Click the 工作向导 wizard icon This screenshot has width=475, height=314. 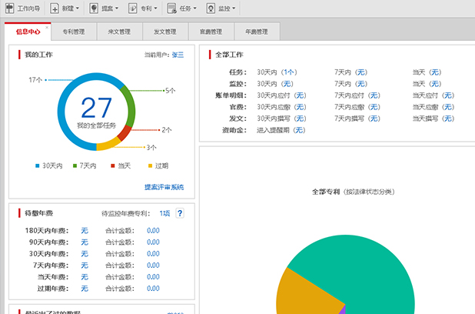(x=10, y=8)
